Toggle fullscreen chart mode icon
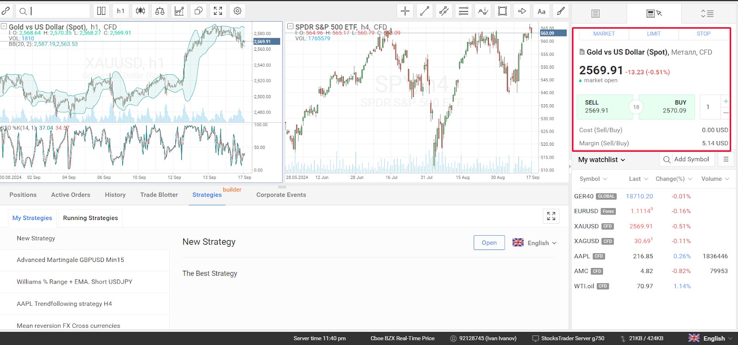The width and height of the screenshot is (738, 345). tap(218, 11)
